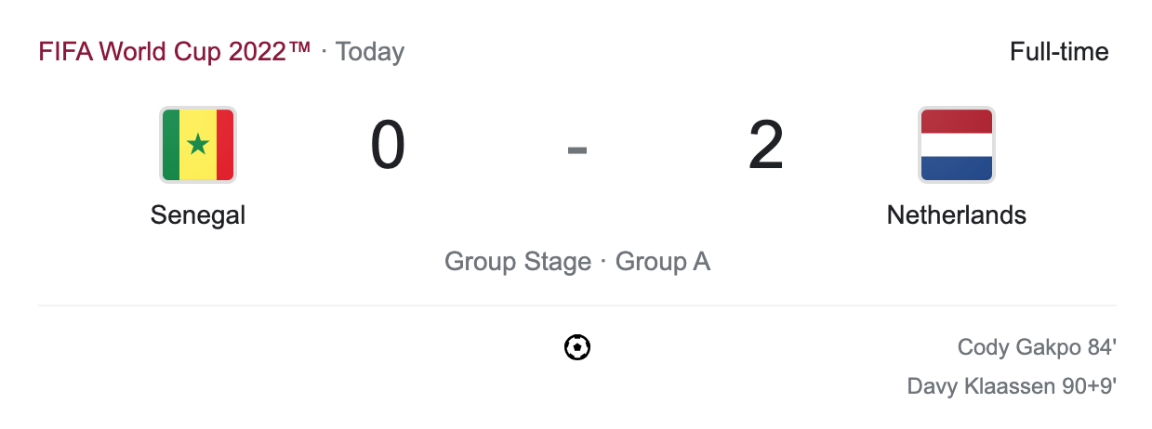Click the Today date label
1152x429 pixels.
pyautogui.click(x=370, y=51)
